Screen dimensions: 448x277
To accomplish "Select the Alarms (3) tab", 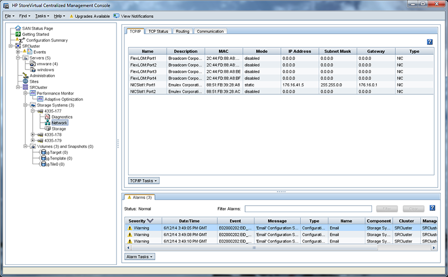I will click(140, 197).
